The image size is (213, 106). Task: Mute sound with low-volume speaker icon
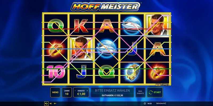55,104
